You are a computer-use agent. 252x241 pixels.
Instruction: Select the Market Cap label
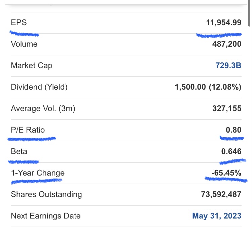pyautogui.click(x=32, y=65)
